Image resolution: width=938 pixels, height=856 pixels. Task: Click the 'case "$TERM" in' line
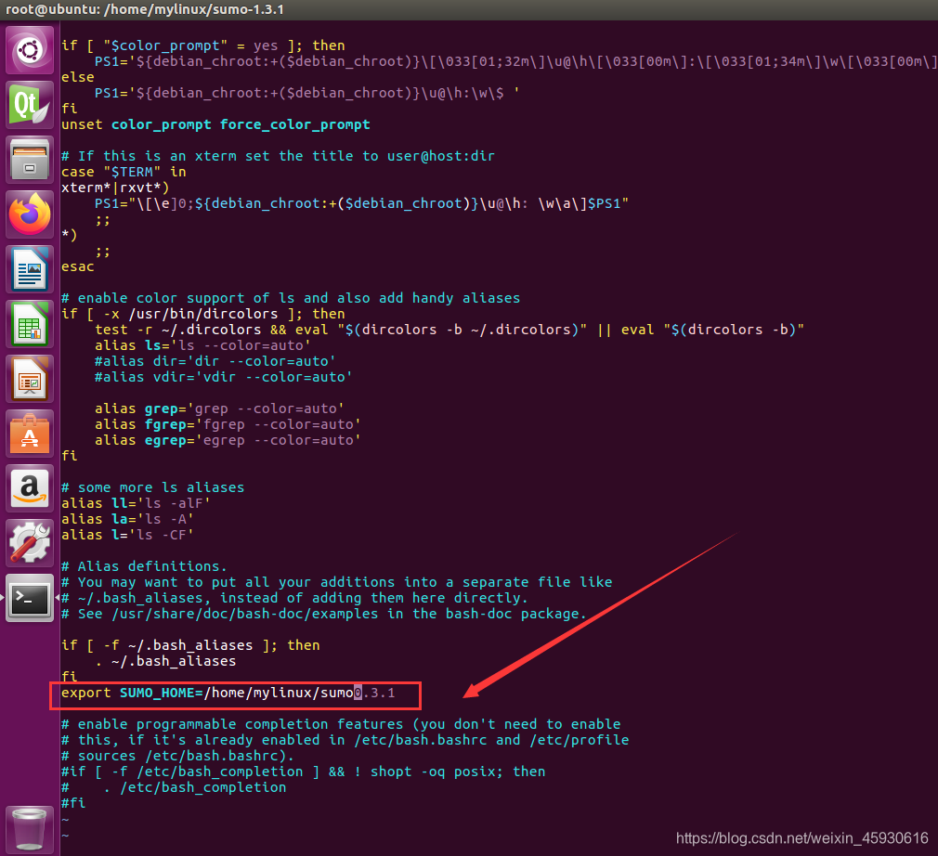click(x=124, y=172)
